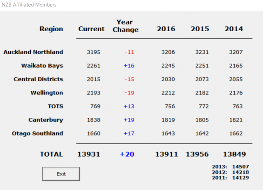Click the Region column header
The width and height of the screenshot is (263, 190).
tap(51, 29)
